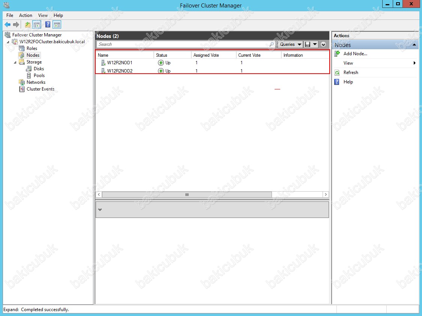This screenshot has width=422, height=316.
Task: Go back with the blue arrow icon
Action: tap(8, 25)
